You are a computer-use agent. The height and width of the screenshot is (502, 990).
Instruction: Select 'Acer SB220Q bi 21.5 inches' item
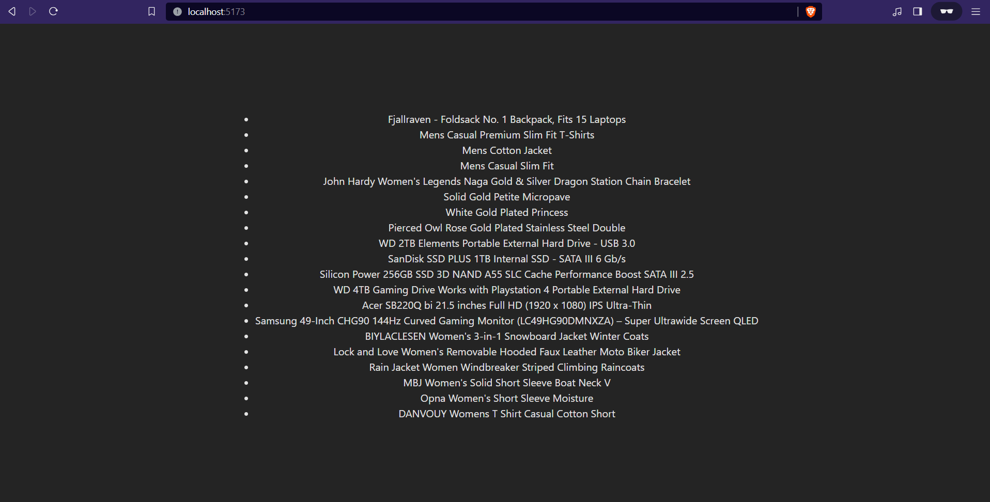point(507,305)
